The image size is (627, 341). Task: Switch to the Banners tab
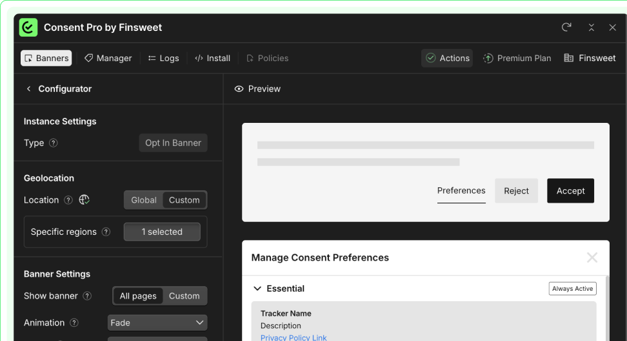[x=46, y=58]
